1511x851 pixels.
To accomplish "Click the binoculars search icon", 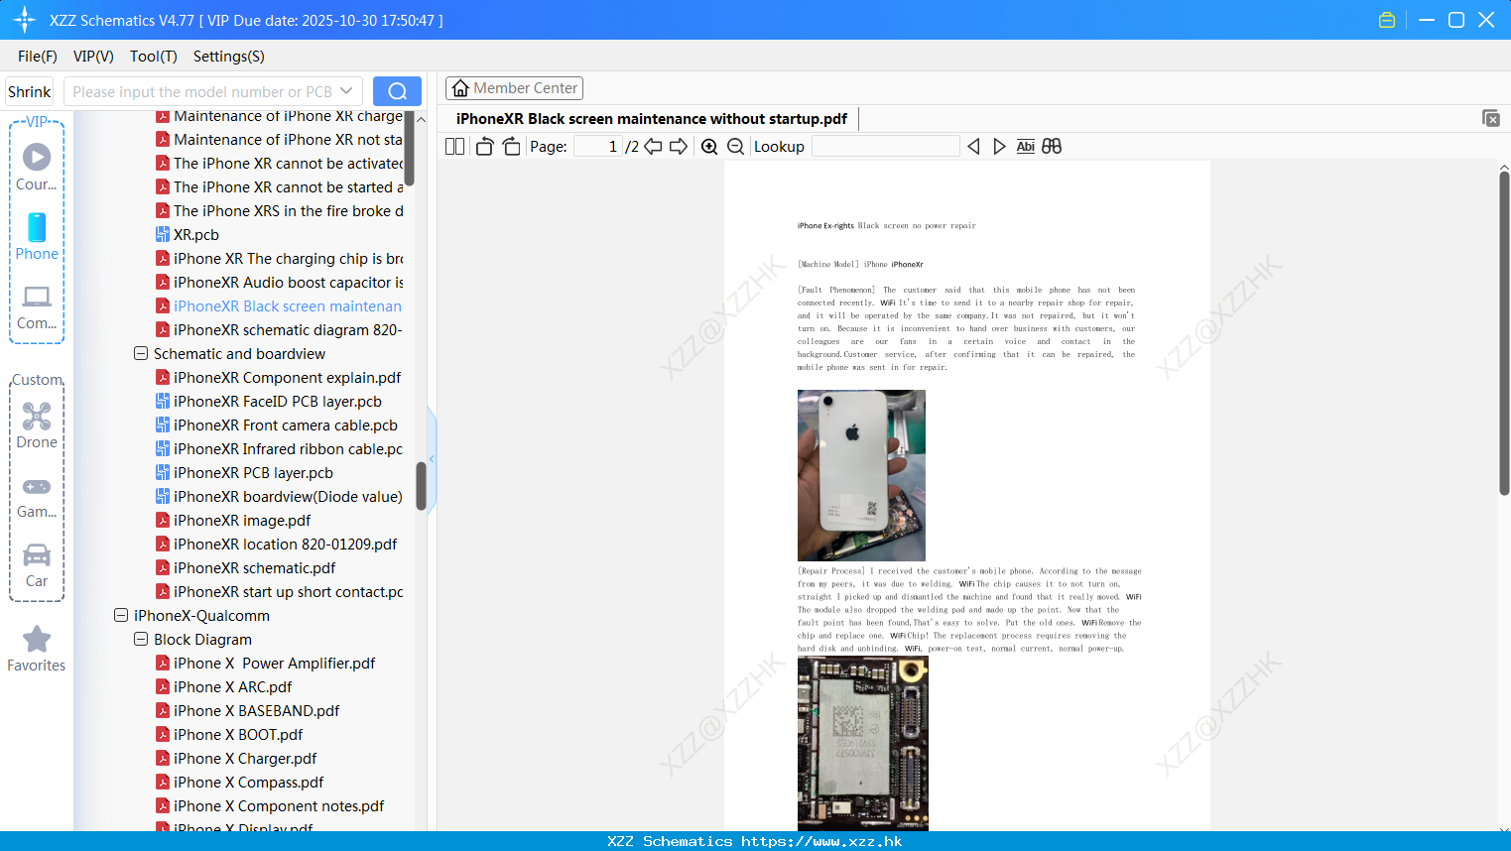I will 1052,147.
